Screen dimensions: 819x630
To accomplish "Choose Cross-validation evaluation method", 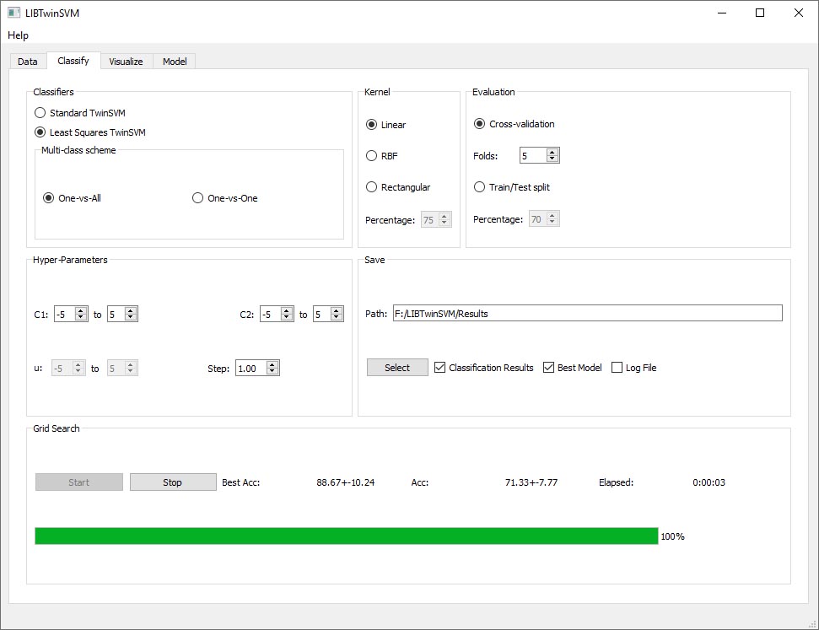I will (514, 124).
